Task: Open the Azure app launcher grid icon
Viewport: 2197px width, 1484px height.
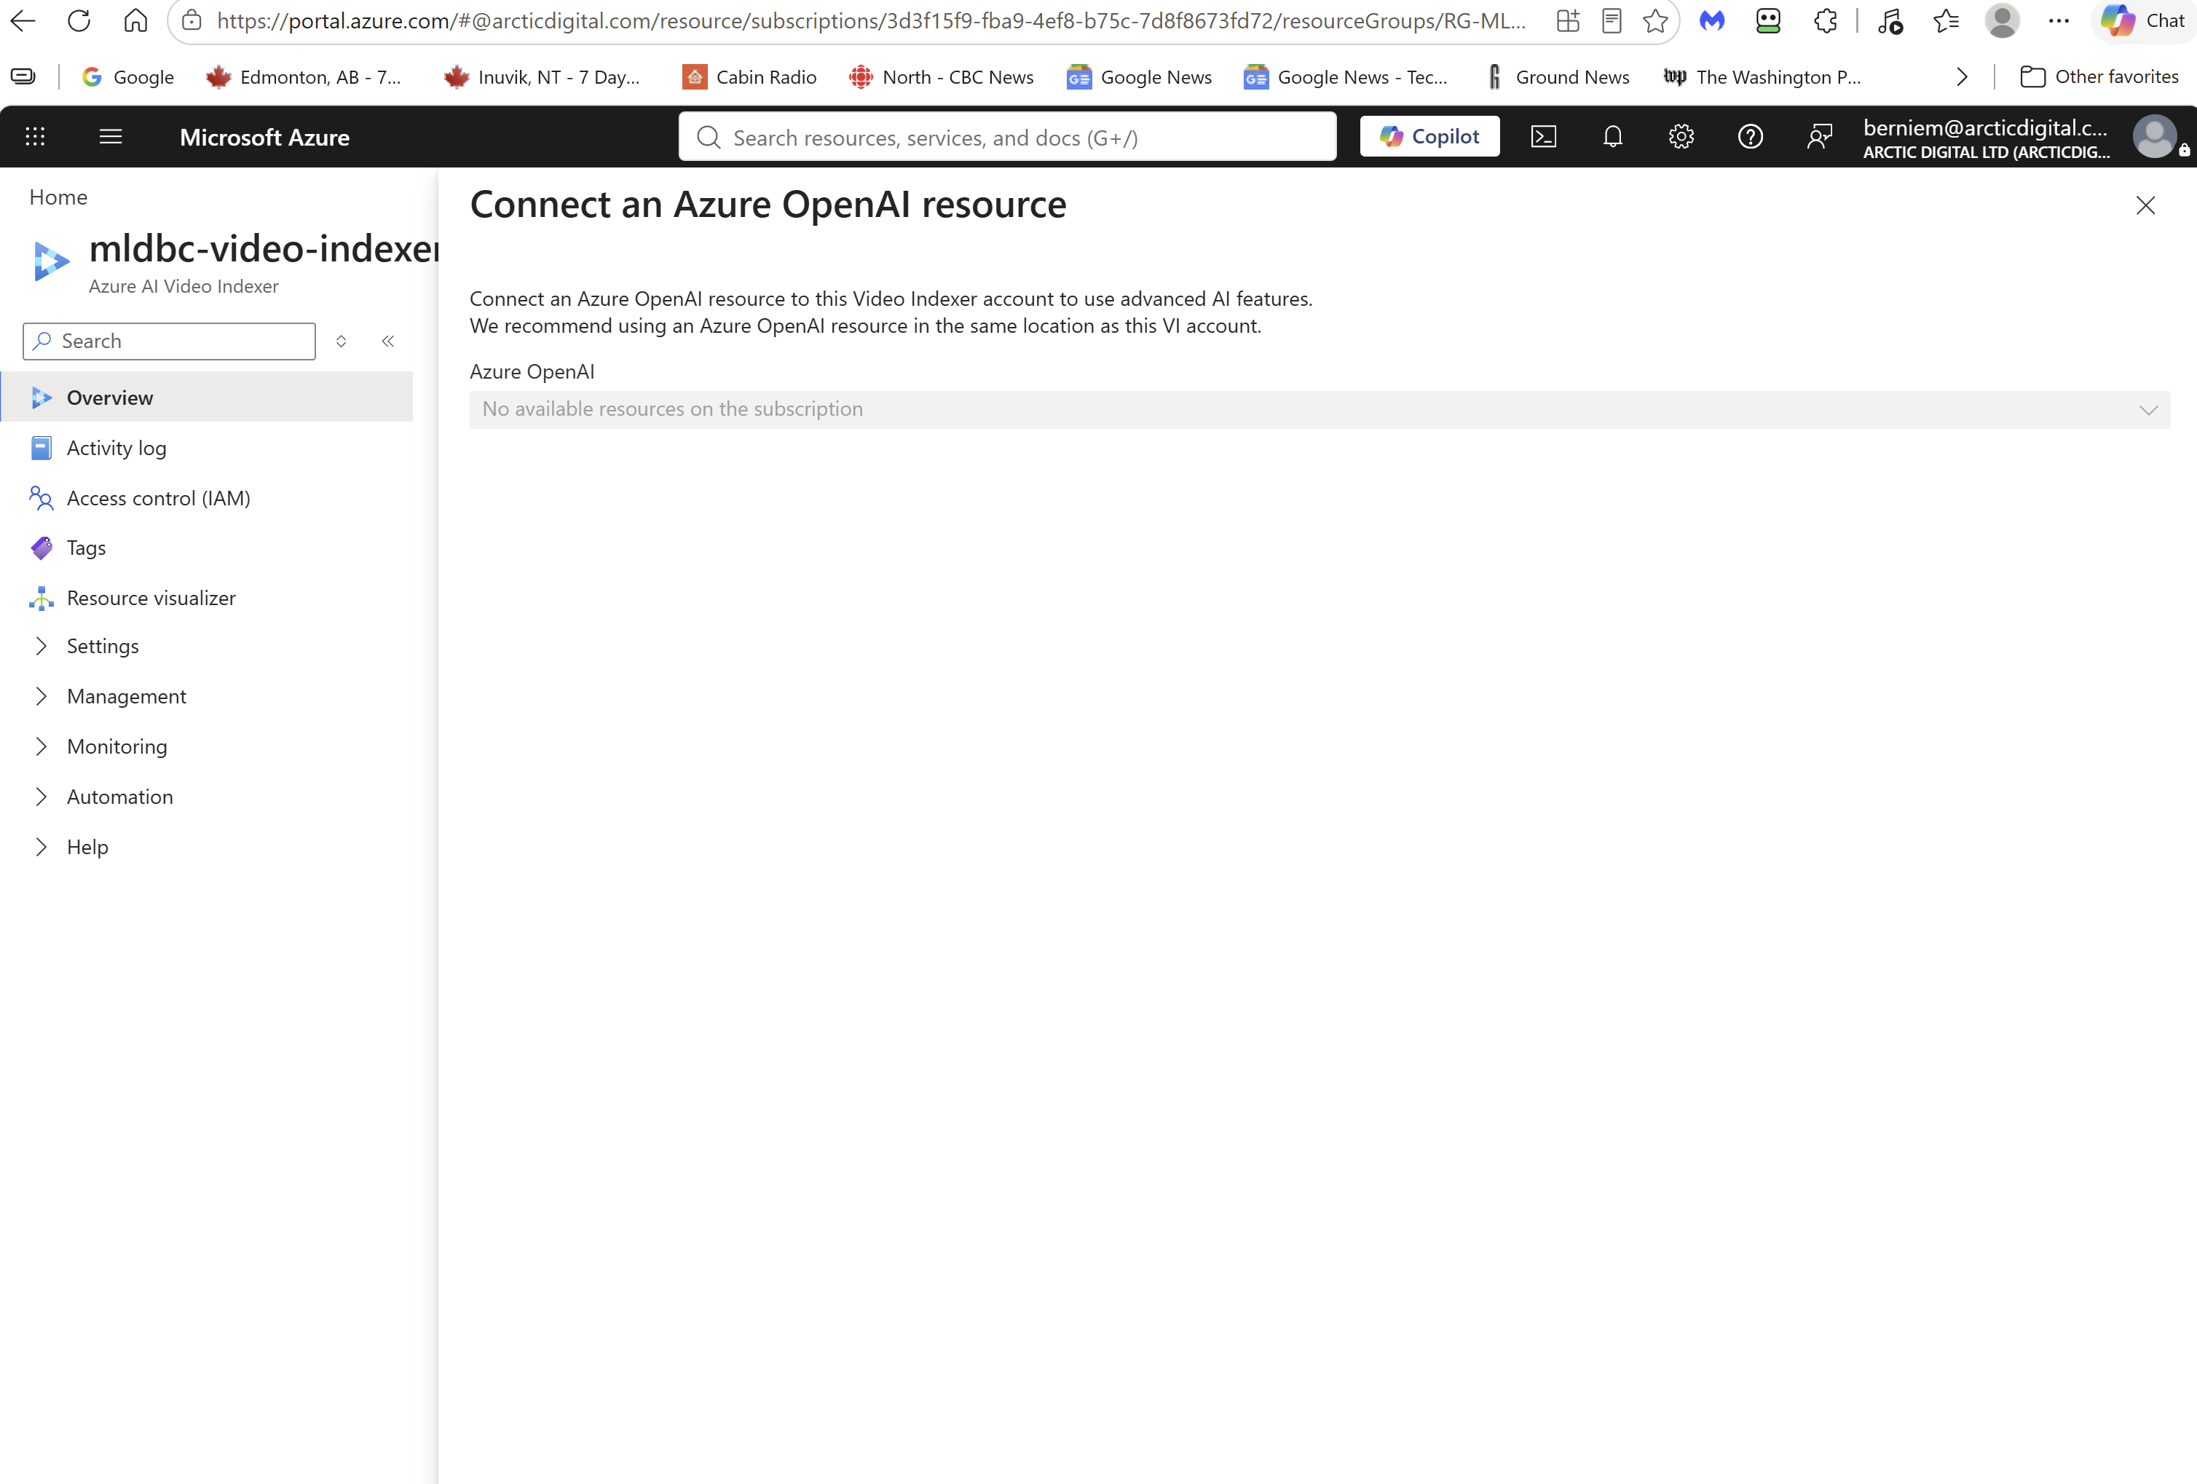Action: (35, 137)
